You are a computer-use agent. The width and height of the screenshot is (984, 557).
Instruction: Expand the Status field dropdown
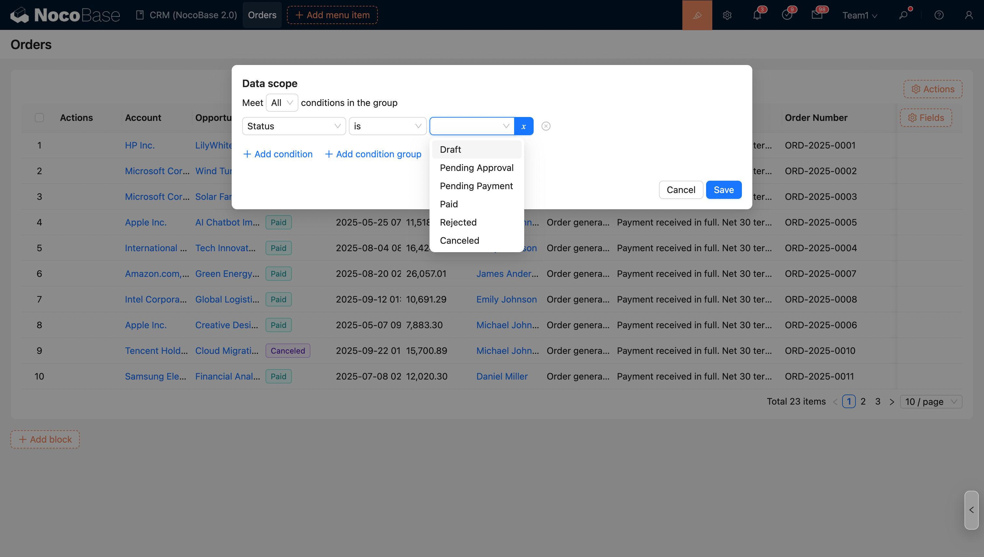pos(294,126)
